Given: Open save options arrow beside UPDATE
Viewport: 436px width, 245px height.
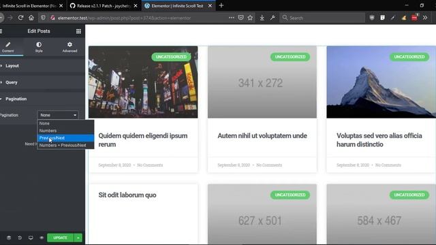Looking at the screenshot, I should click(78, 238).
